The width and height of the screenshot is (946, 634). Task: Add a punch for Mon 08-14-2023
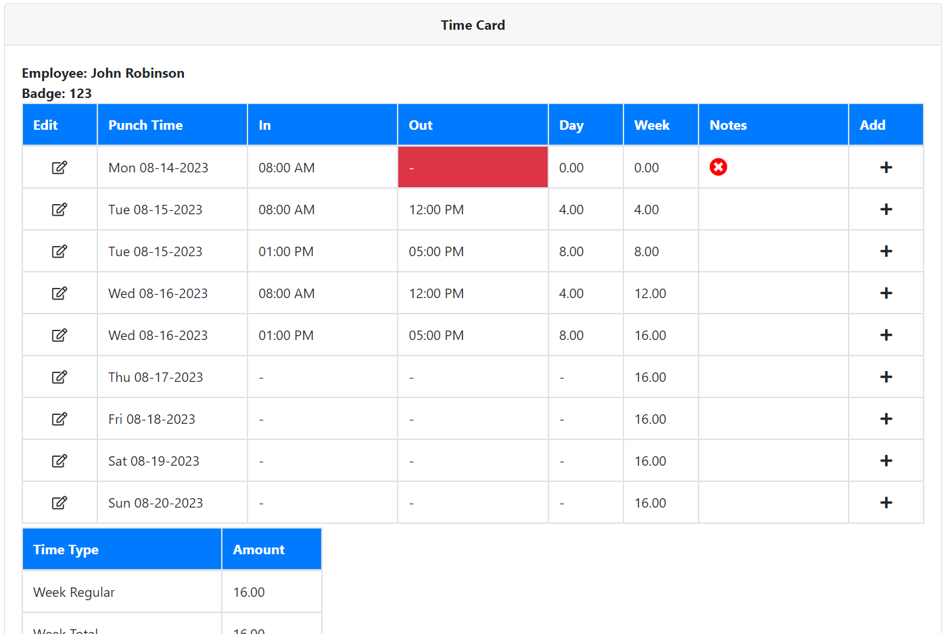[x=886, y=168]
